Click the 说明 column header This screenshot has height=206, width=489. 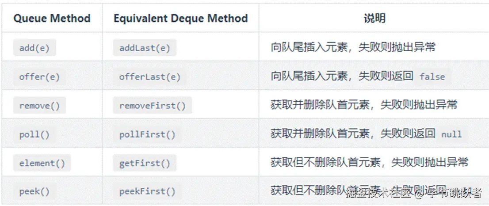[374, 19]
